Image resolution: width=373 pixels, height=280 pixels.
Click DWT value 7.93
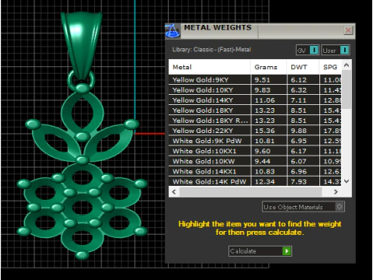click(298, 182)
